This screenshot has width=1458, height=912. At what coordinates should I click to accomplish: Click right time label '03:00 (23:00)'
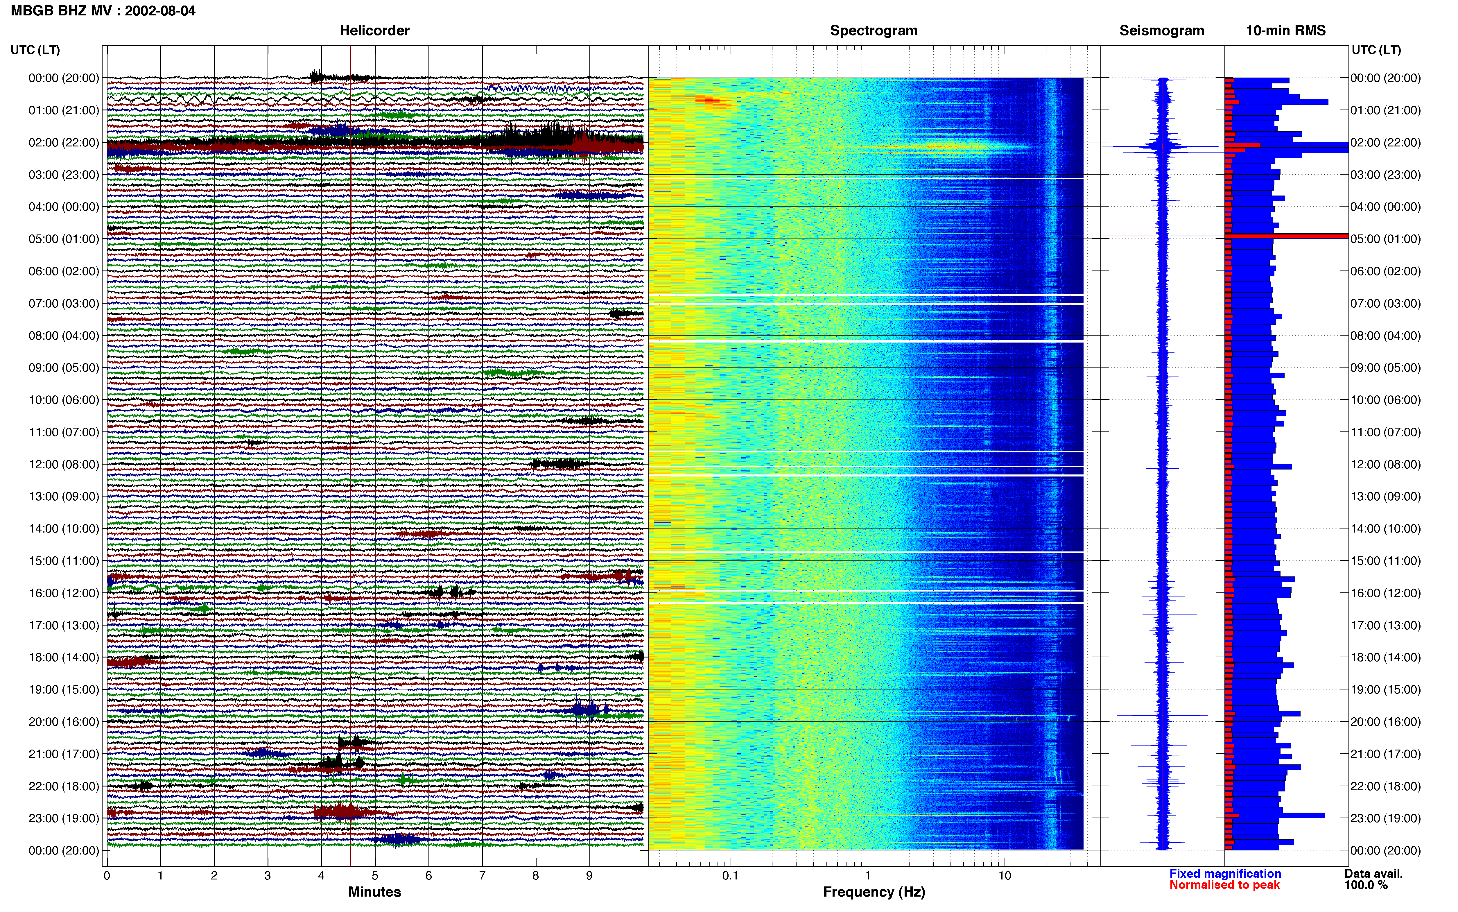click(x=1386, y=175)
